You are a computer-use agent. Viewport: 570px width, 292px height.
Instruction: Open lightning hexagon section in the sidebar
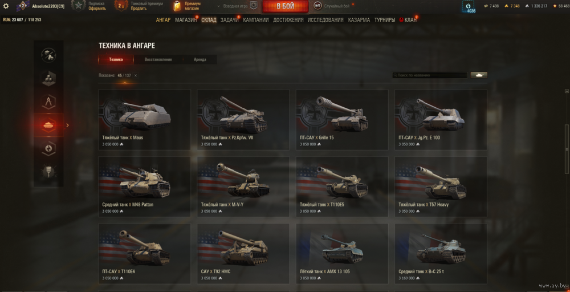point(48,148)
